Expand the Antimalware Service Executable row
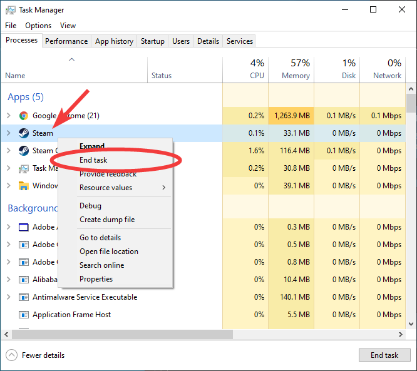417x371 pixels. pos(9,297)
